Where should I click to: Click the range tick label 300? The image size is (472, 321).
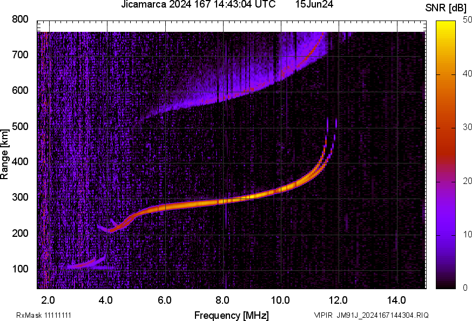(20, 197)
